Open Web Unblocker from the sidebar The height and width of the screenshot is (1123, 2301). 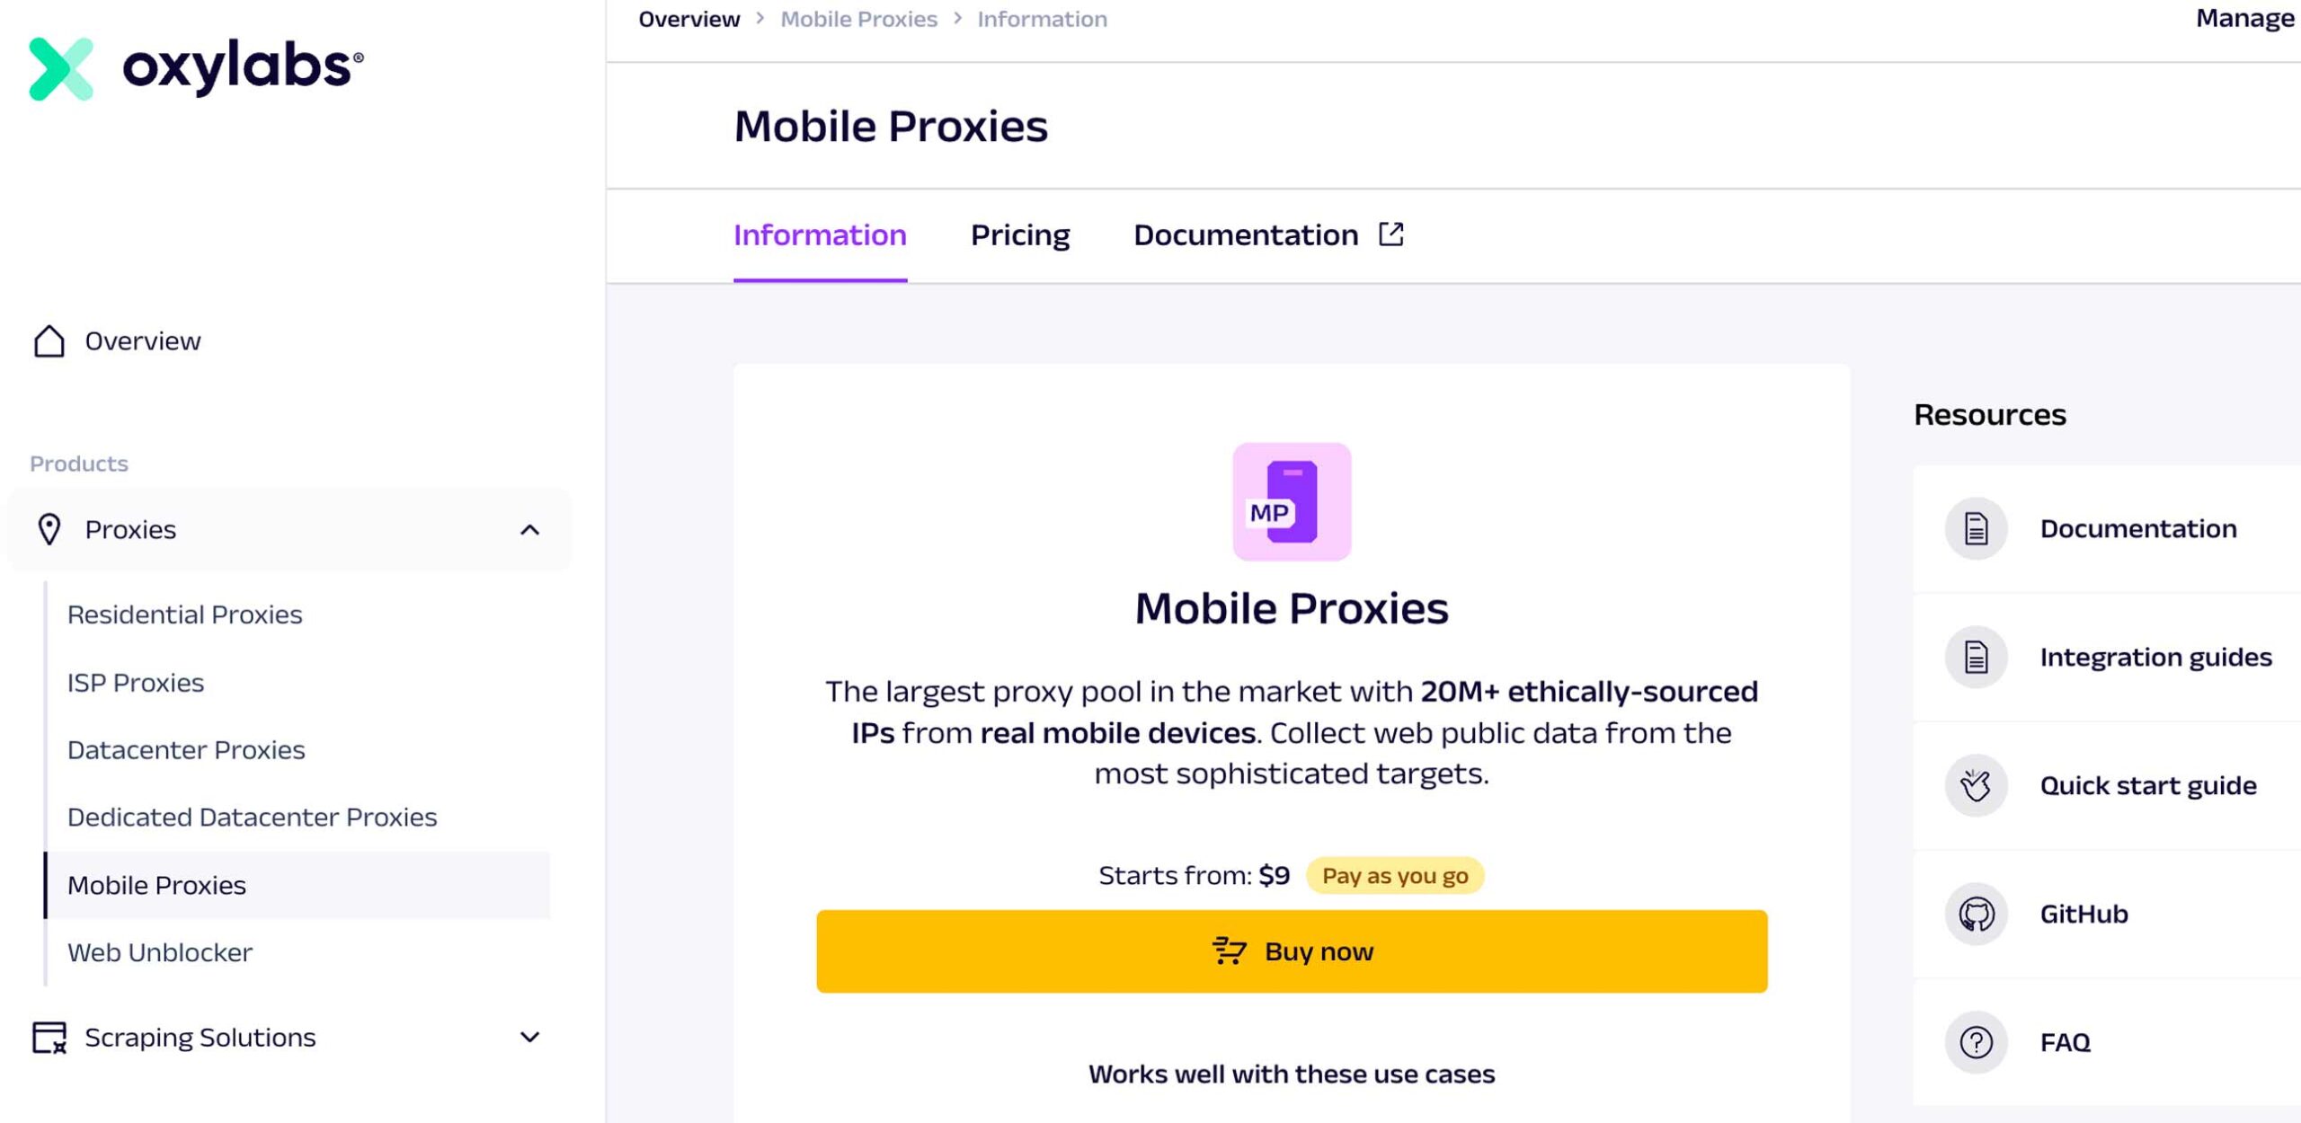(159, 952)
